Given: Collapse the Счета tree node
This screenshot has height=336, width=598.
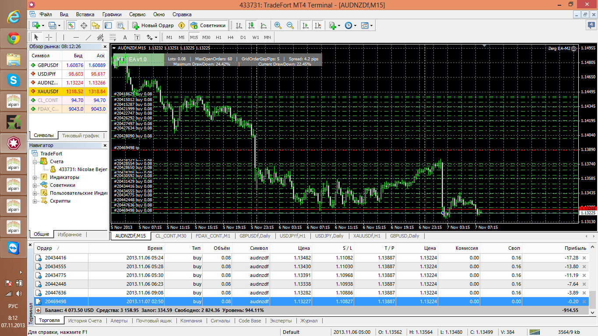Looking at the screenshot, I should click(35, 162).
